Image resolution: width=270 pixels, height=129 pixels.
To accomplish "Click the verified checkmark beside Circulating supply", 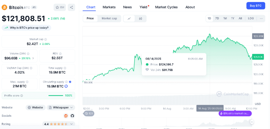I will click(x=70, y=82).
